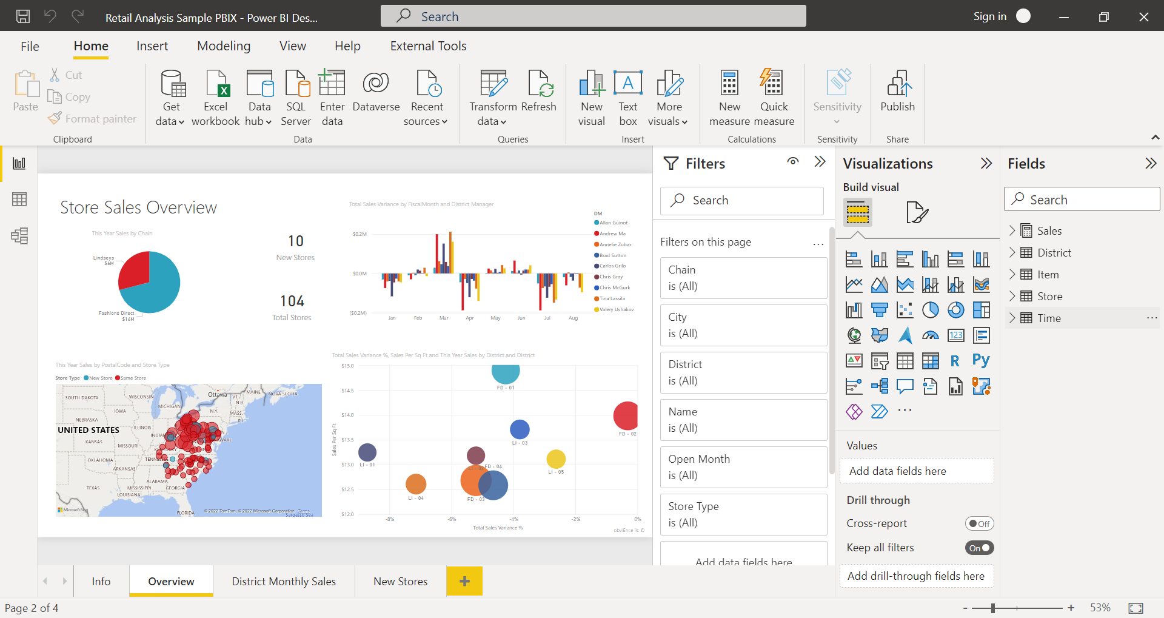
Task: Select the Pie chart visualization
Action: 930,310
